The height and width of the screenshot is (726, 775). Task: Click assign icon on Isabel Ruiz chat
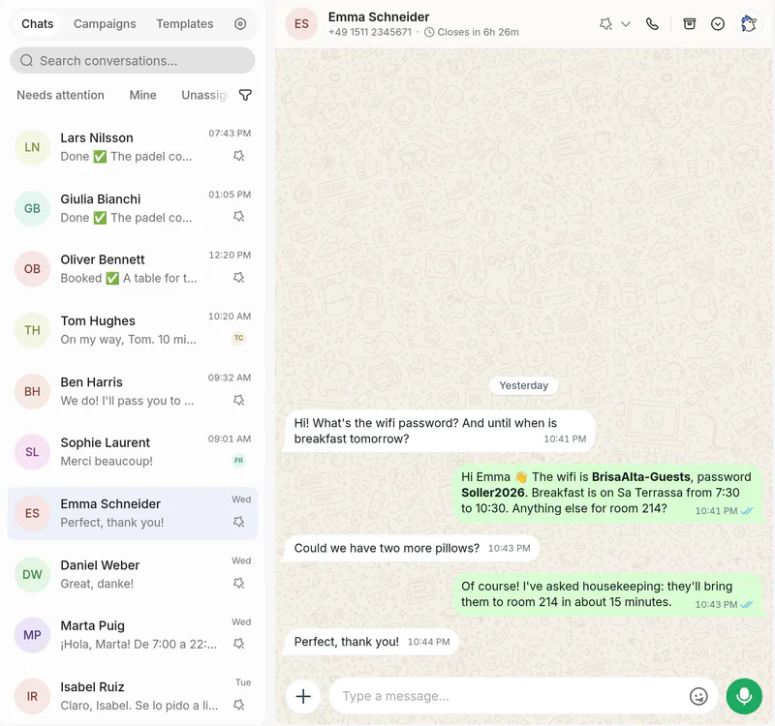click(x=238, y=705)
